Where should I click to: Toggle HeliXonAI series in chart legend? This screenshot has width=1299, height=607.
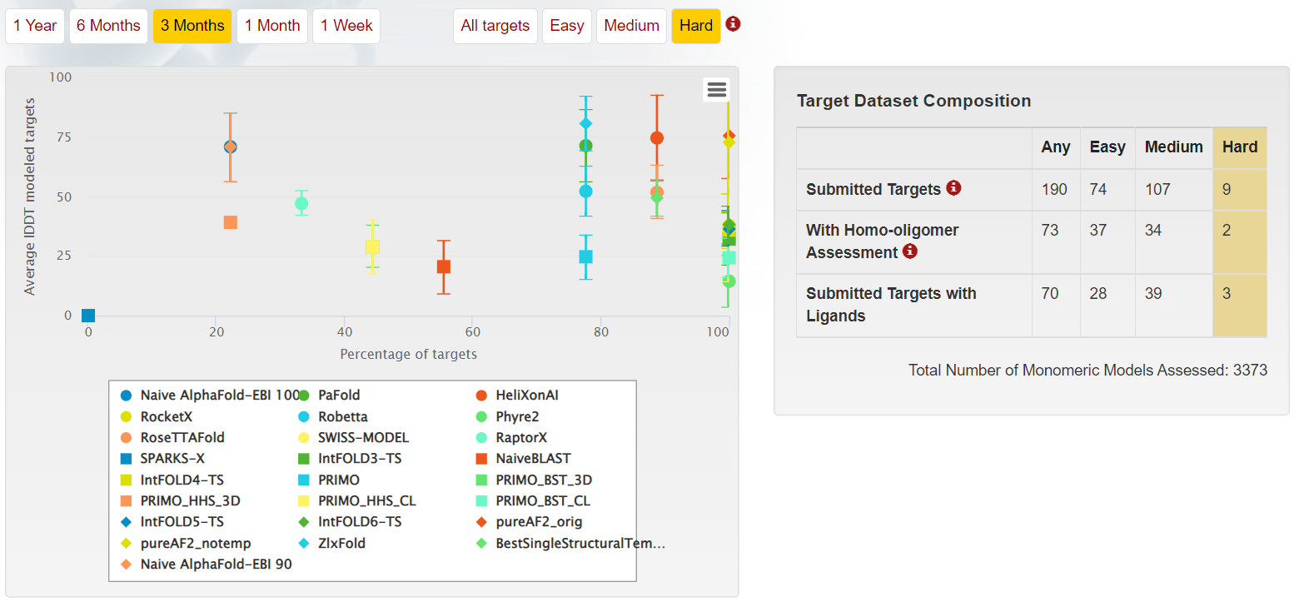(x=527, y=396)
